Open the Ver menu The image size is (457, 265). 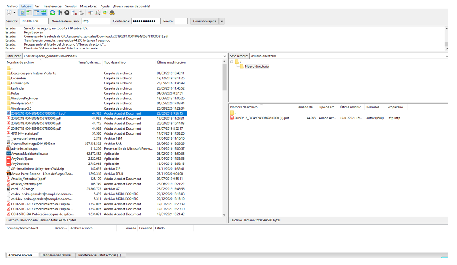pos(37,6)
